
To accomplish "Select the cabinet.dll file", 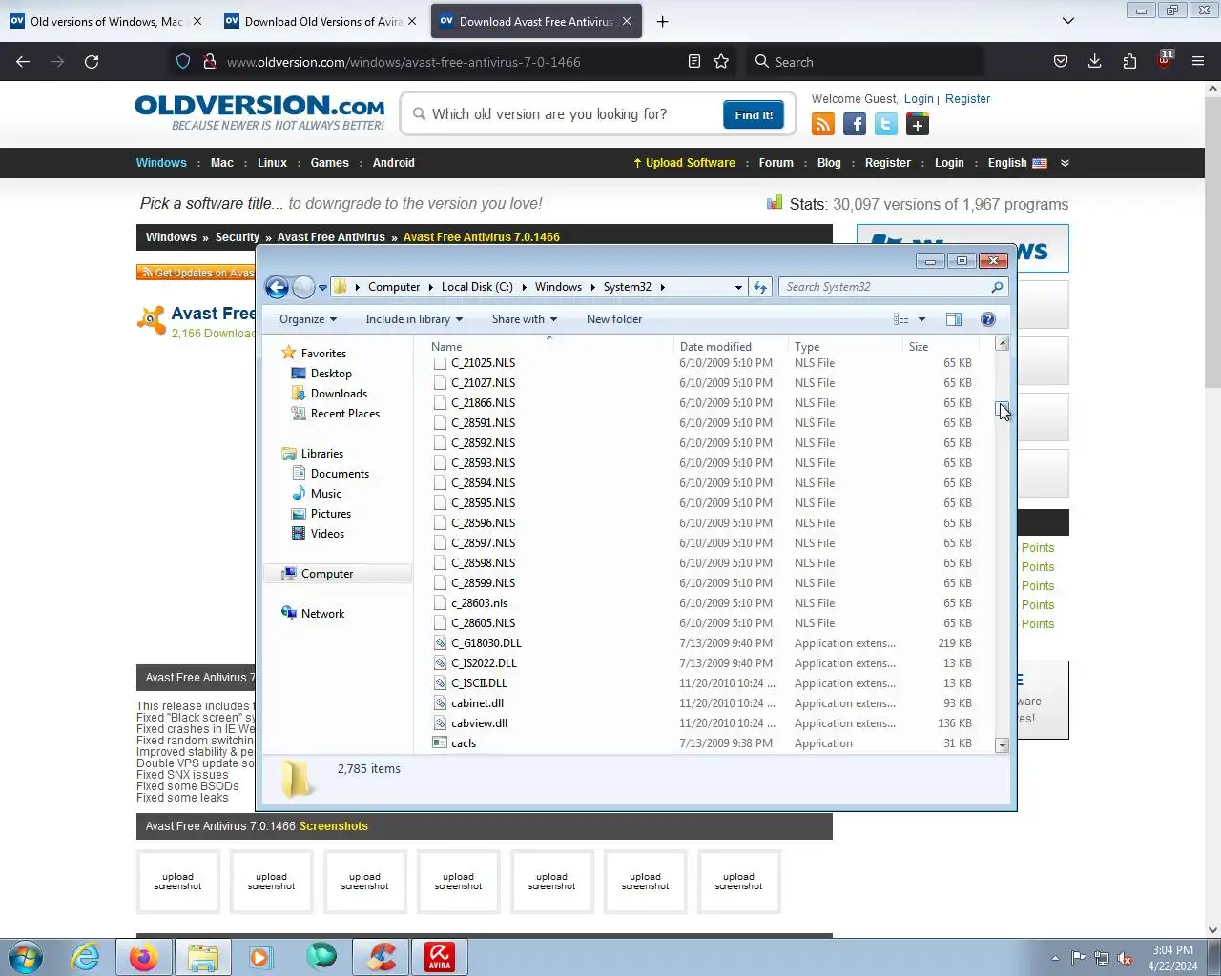I will (x=477, y=703).
